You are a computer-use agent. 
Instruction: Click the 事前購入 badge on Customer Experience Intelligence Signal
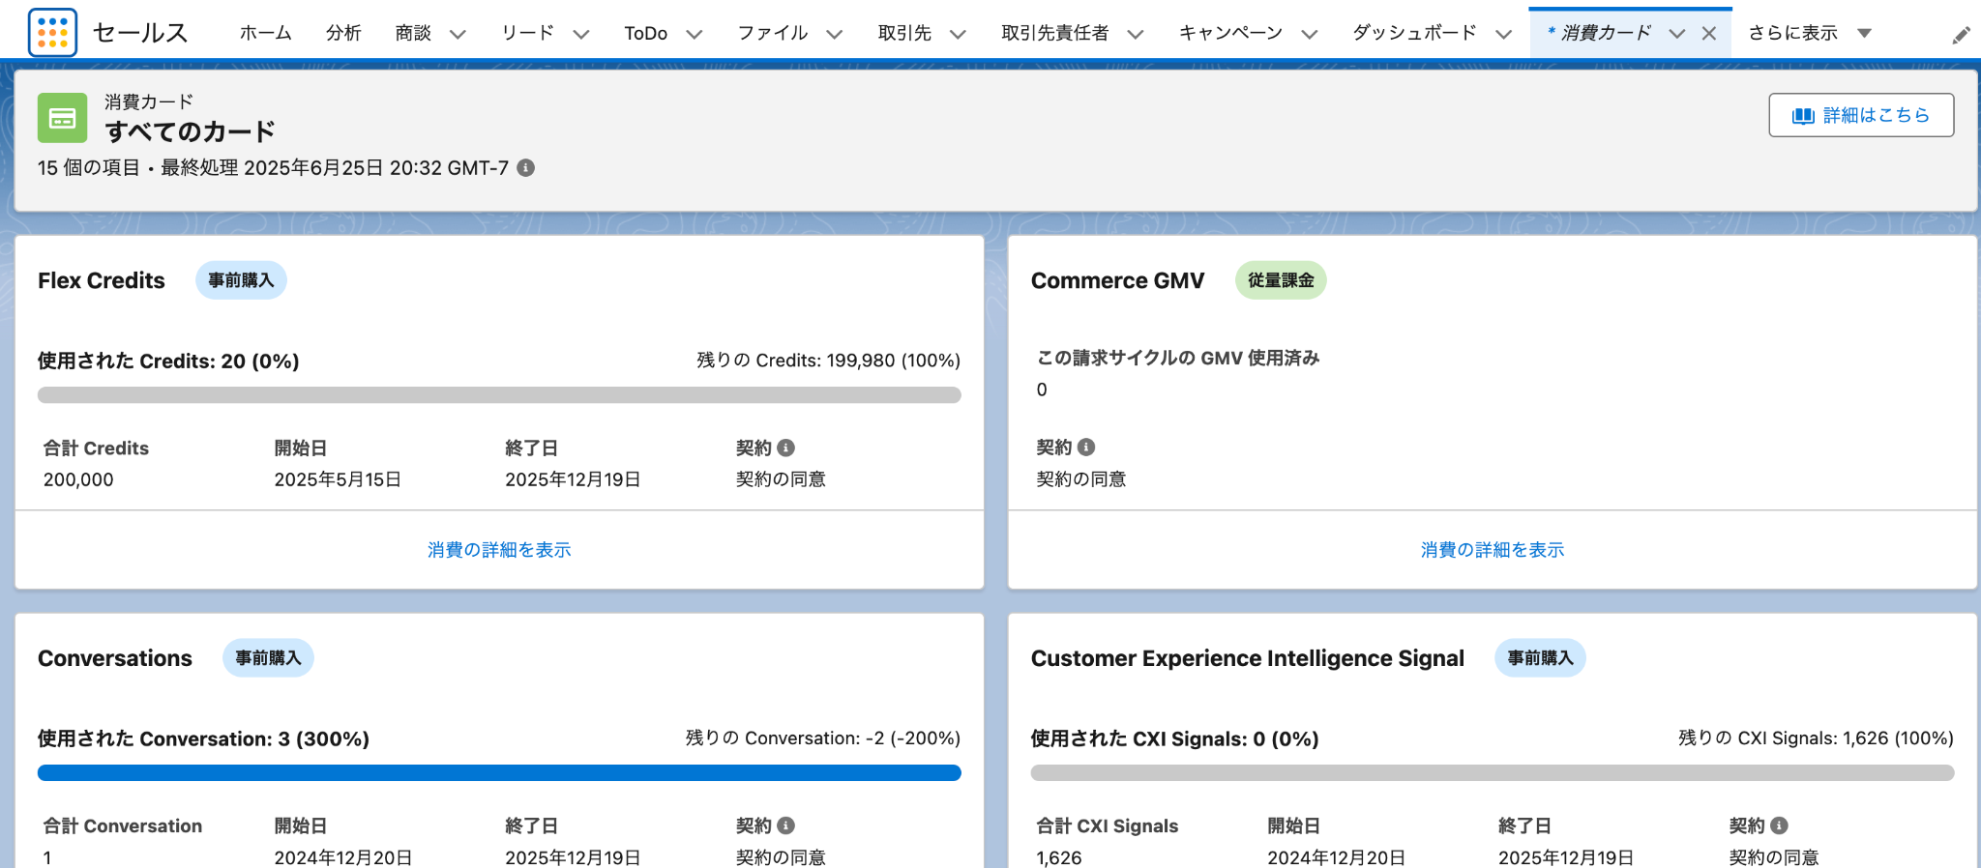(1540, 658)
